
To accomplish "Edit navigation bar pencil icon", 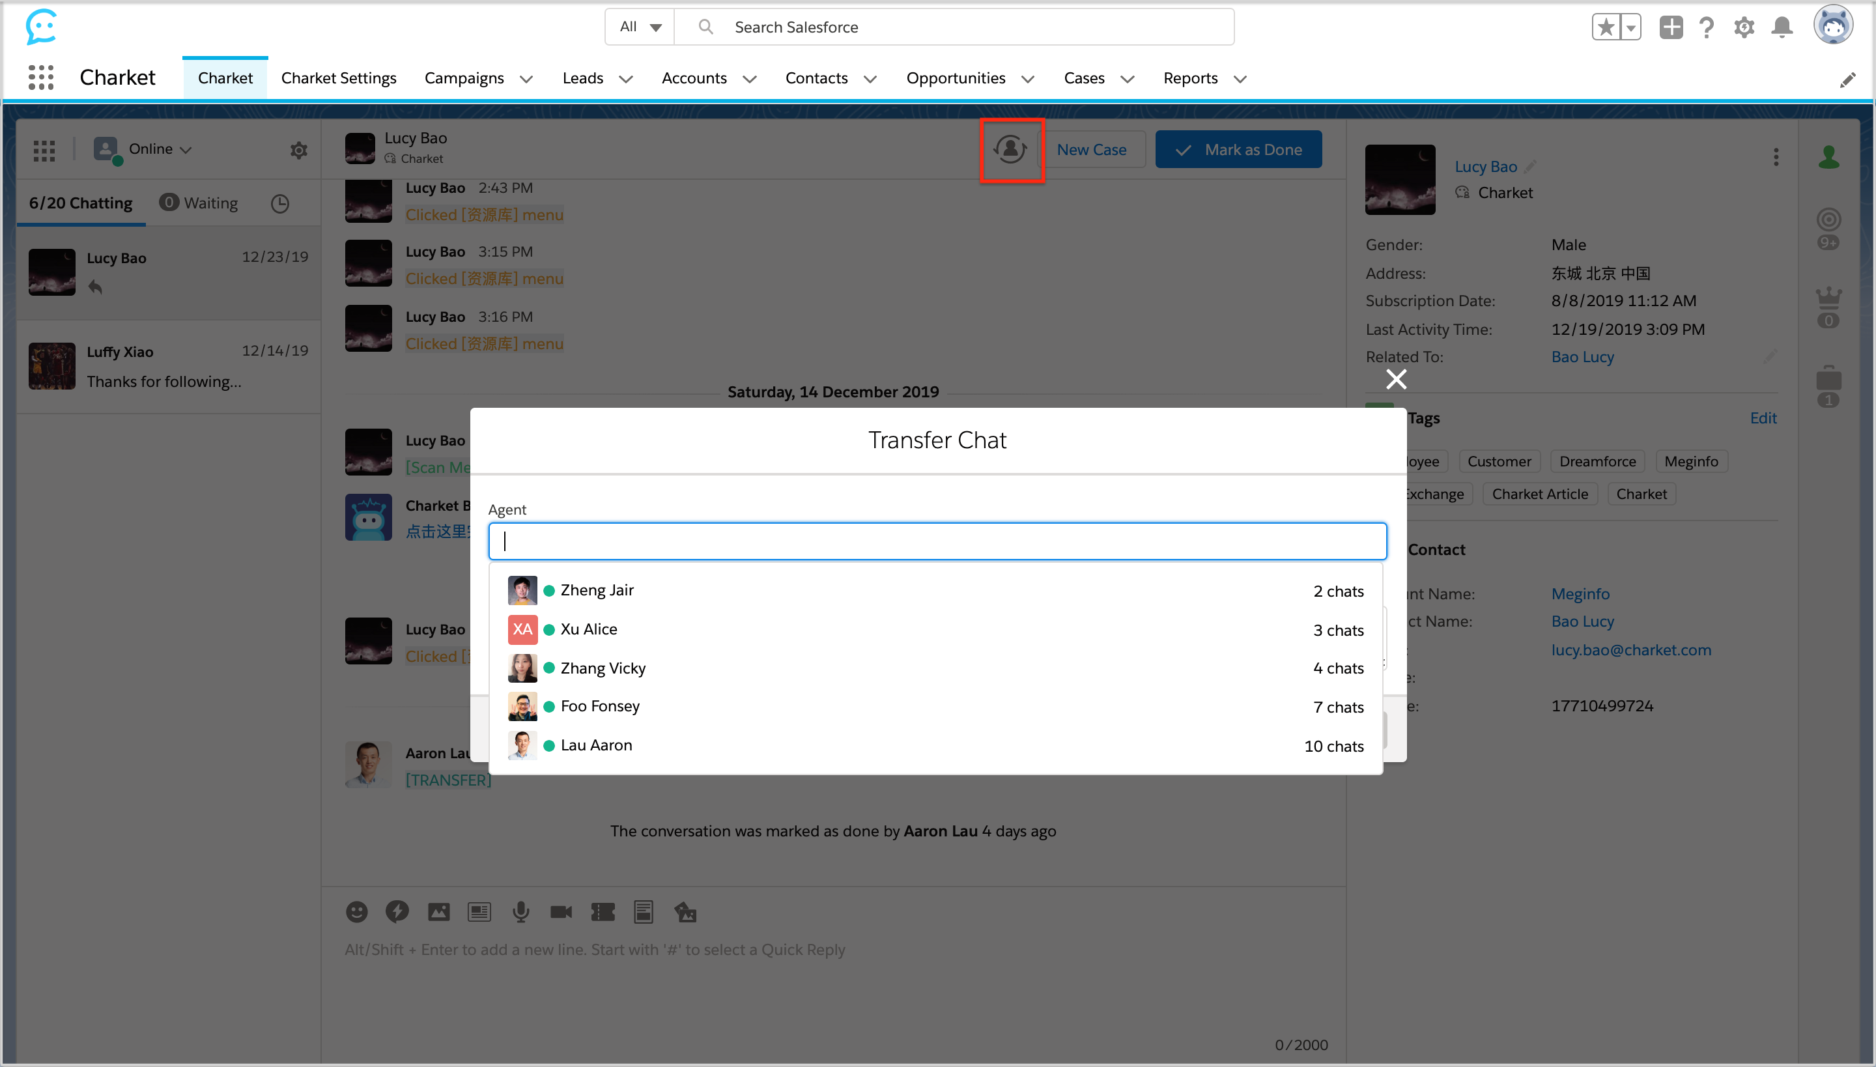I will click(x=1848, y=80).
